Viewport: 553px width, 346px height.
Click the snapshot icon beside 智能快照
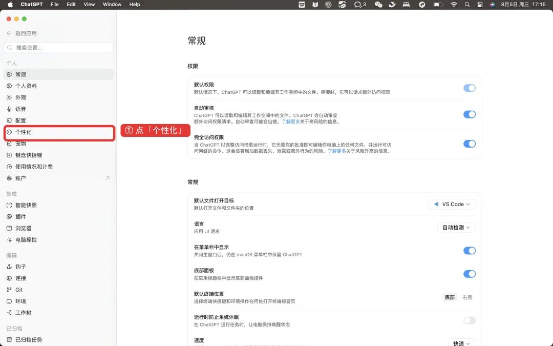[x=9, y=205]
